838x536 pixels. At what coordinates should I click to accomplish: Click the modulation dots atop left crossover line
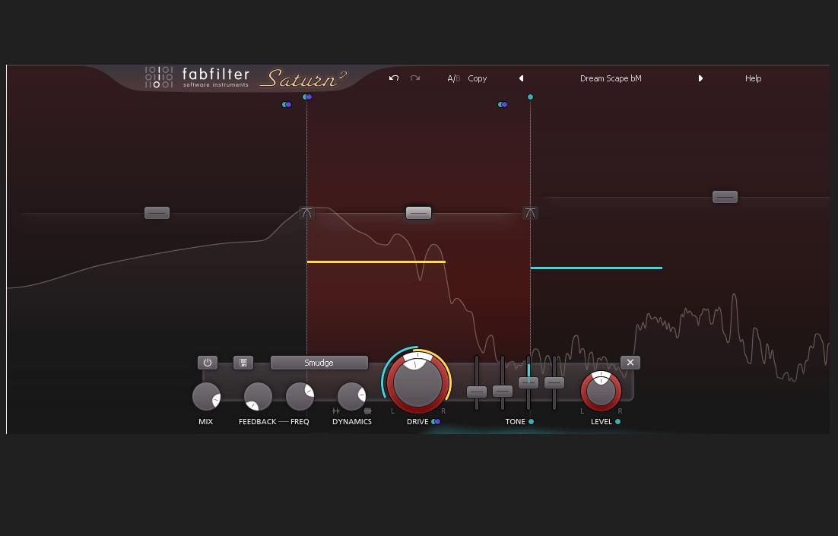pyautogui.click(x=307, y=97)
